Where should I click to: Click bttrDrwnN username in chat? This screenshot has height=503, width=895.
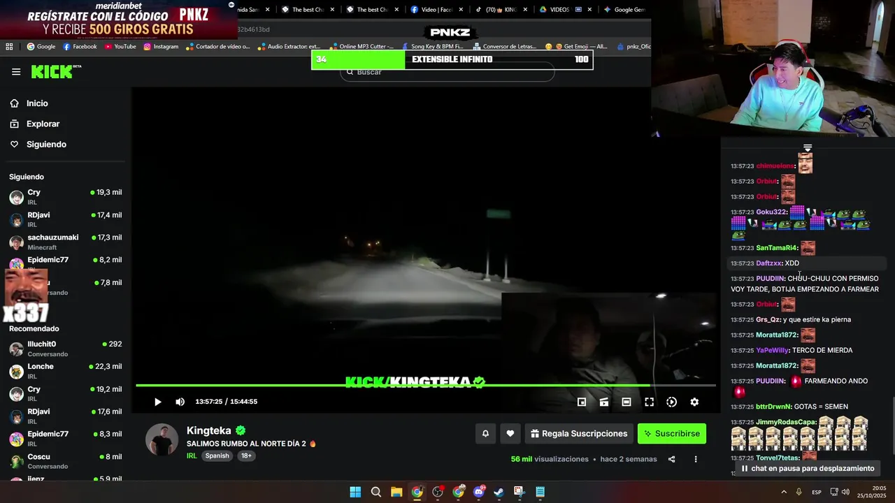tap(773, 407)
